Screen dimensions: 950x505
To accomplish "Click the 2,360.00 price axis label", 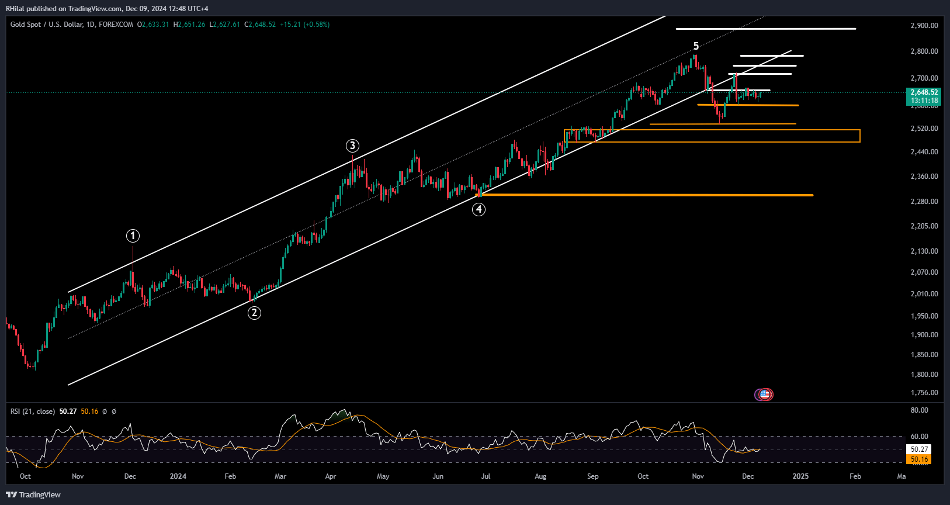I will pos(924,177).
